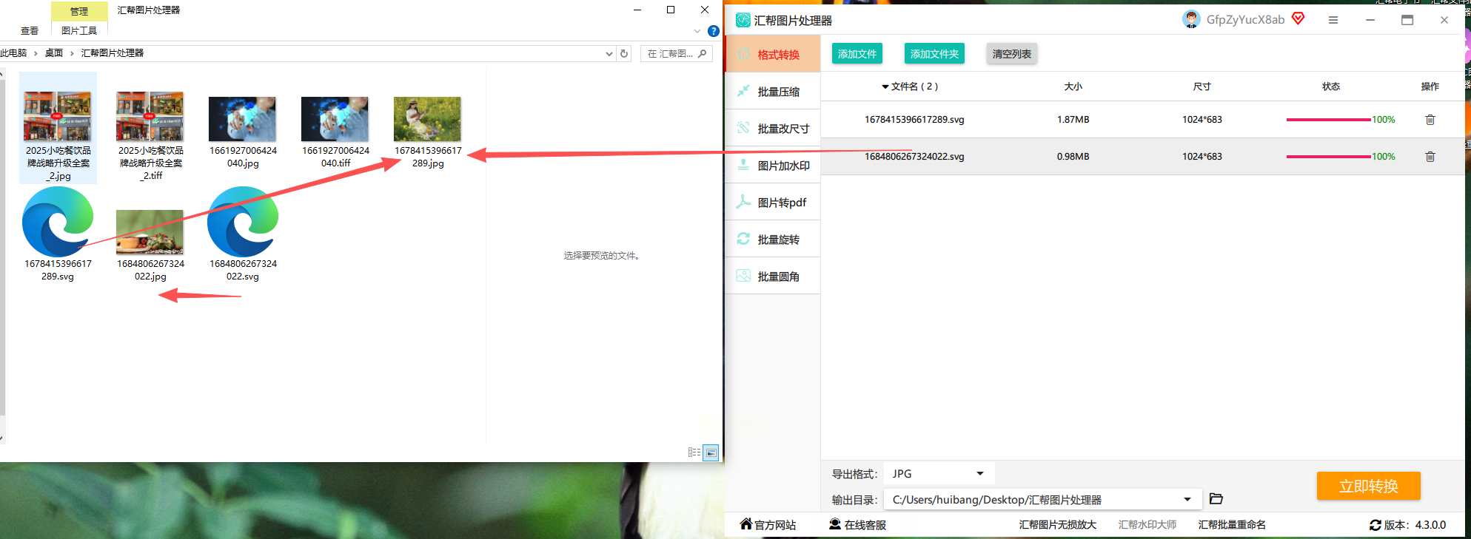Click the user avatar icon

(x=1190, y=20)
